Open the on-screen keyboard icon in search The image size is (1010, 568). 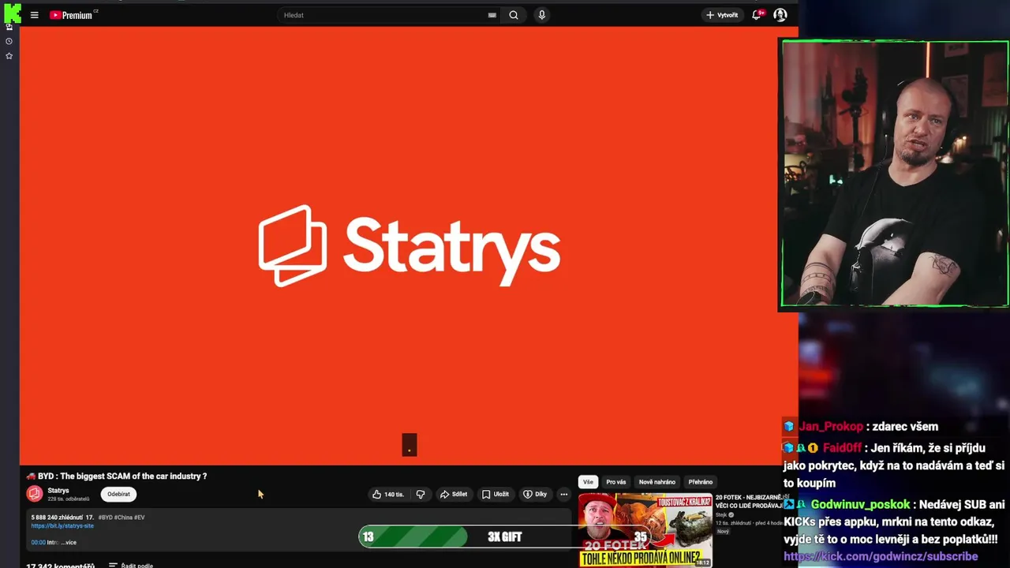coord(492,15)
